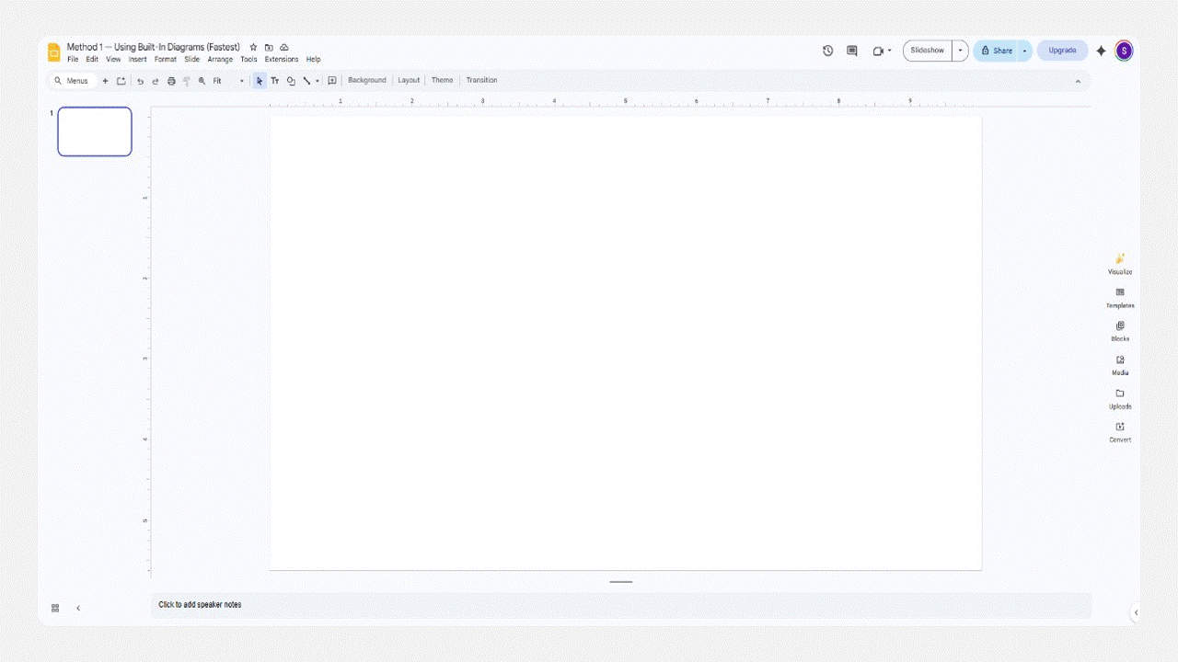Star the presentation
1178x662 pixels.
[x=253, y=47]
